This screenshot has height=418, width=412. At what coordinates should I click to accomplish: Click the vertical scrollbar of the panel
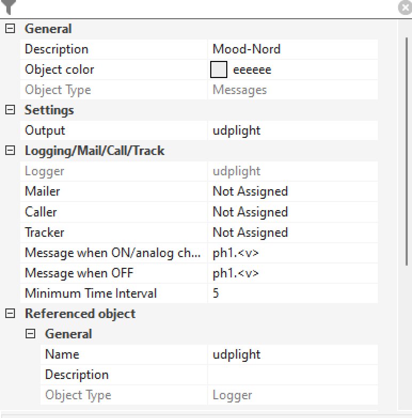click(x=405, y=214)
